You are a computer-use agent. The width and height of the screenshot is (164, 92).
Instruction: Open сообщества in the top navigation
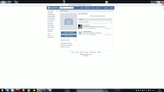coord(88,8)
